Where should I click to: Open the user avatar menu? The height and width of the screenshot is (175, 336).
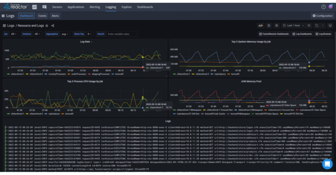tap(331, 7)
